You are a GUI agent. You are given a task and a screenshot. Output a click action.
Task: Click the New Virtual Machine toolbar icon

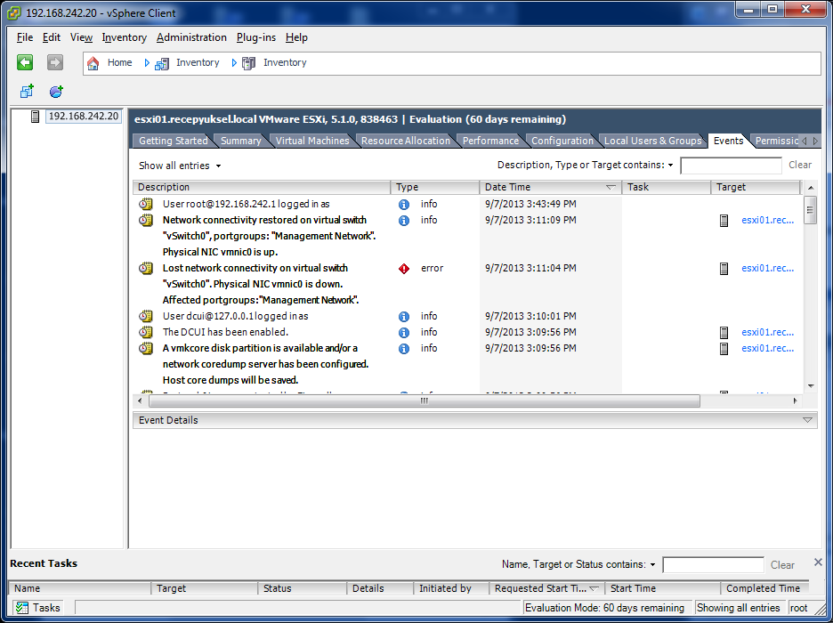click(27, 92)
